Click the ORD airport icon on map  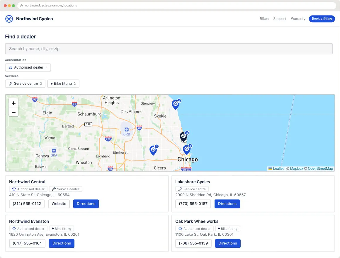coord(127,130)
